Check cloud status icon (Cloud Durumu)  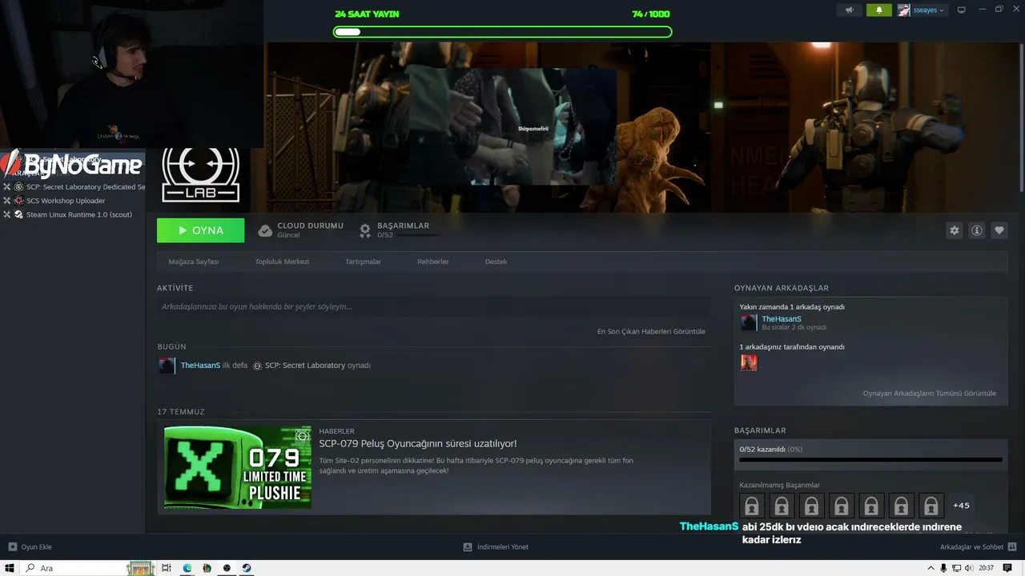[265, 230]
